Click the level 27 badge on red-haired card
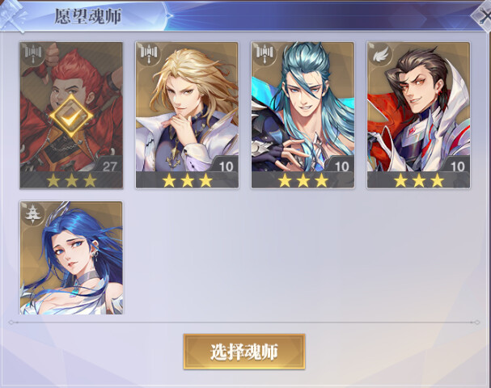 109,167
